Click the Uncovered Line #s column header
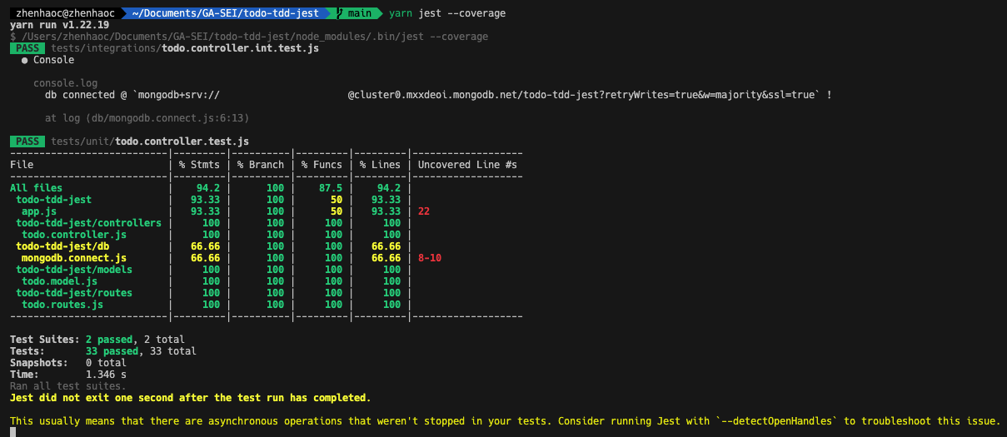The width and height of the screenshot is (1007, 437). click(467, 165)
